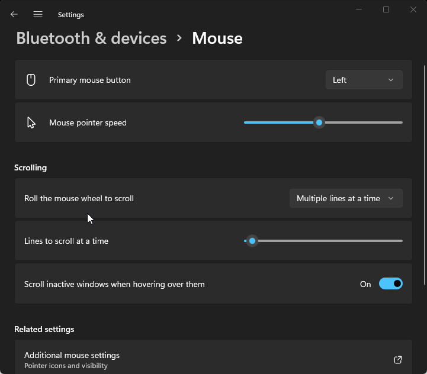Open the Primary mouse button dropdown
This screenshot has height=374, width=427.
364,80
